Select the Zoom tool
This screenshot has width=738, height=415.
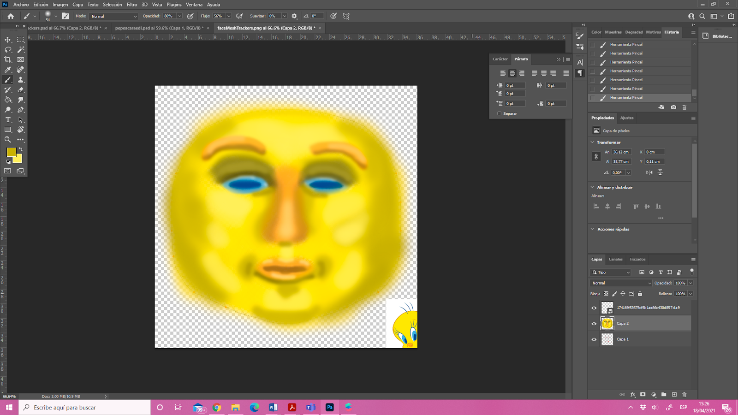tap(8, 140)
